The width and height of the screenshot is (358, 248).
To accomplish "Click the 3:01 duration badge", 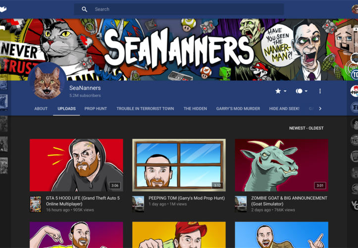I will pos(320,186).
